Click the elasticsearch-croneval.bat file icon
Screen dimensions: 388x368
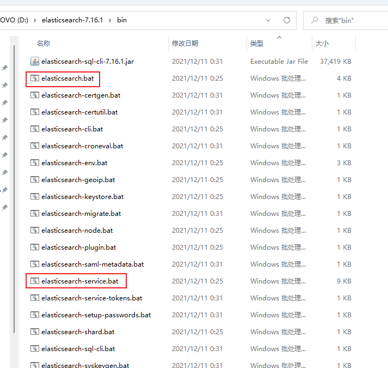(x=35, y=146)
